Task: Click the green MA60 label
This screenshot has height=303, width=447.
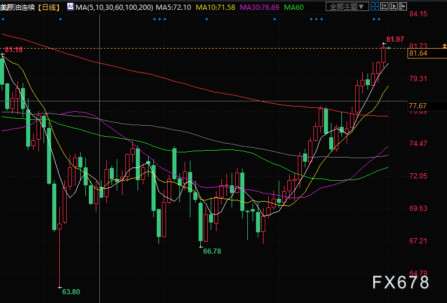Action: tap(294, 7)
